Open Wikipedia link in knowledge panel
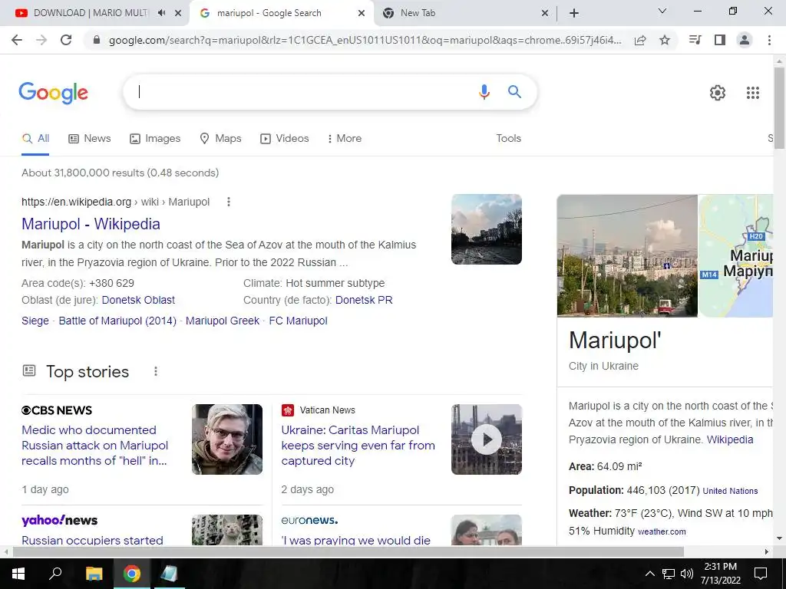786x589 pixels. coord(730,439)
